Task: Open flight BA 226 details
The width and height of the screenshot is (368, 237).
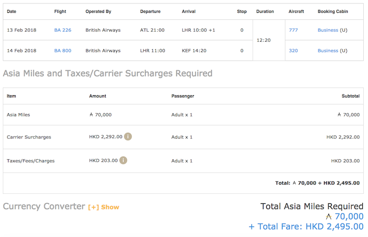Action: (x=63, y=30)
